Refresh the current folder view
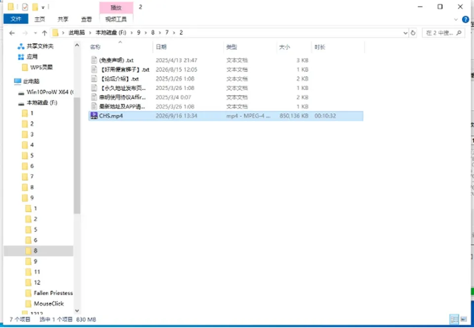This screenshot has width=474, height=328. point(413,33)
